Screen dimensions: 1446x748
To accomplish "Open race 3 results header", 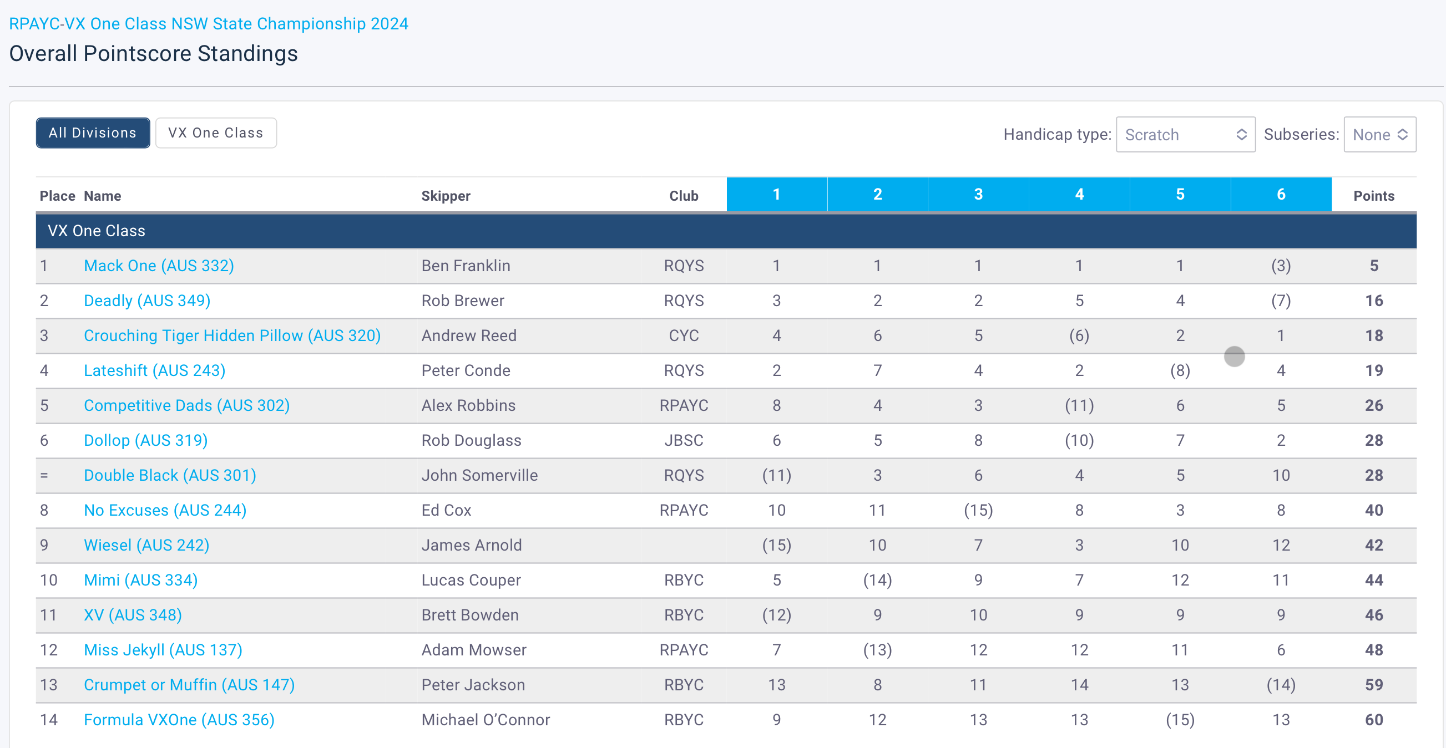I will pos(978,194).
